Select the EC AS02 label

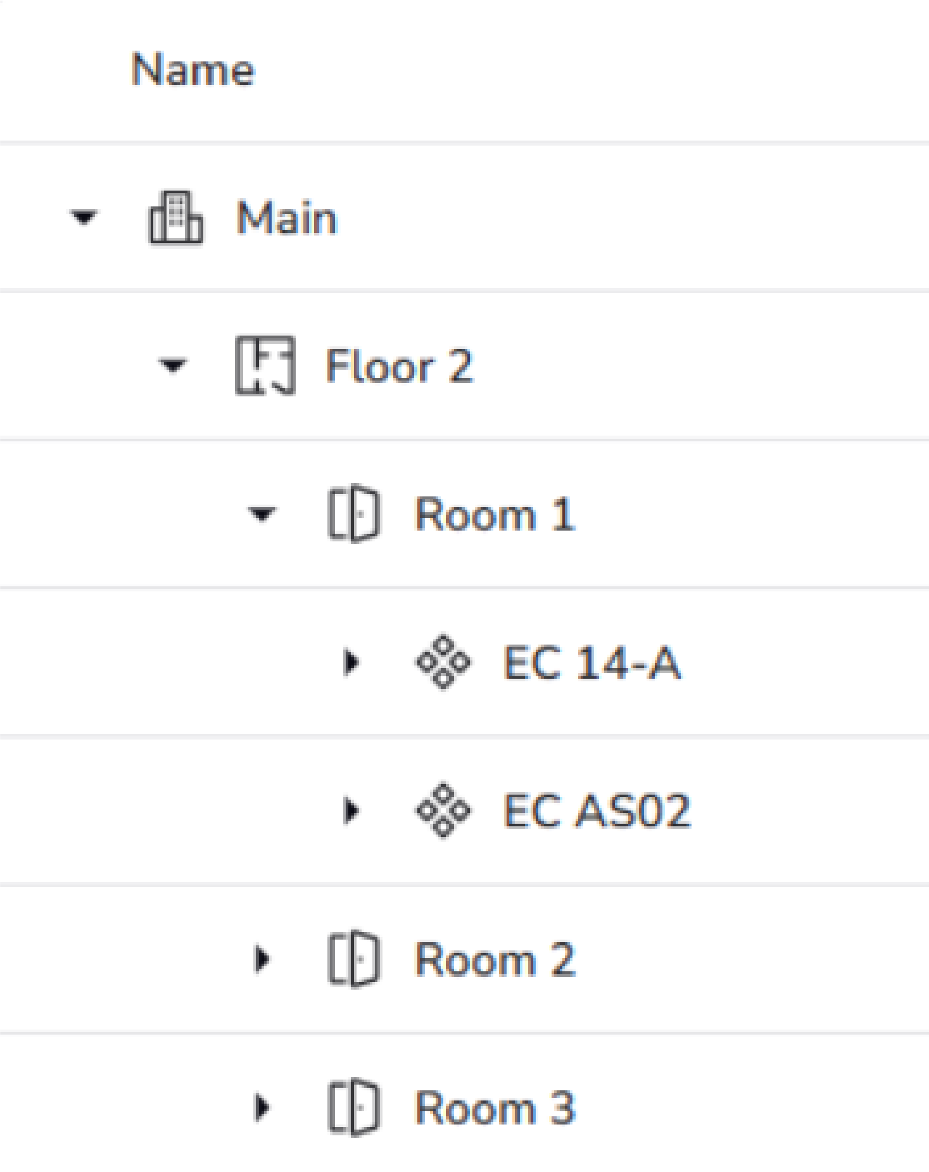click(597, 810)
